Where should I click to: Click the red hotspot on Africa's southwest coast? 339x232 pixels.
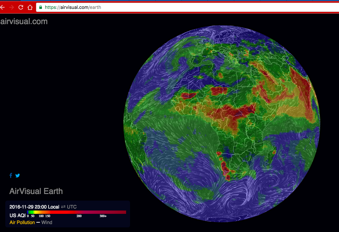click(x=225, y=169)
